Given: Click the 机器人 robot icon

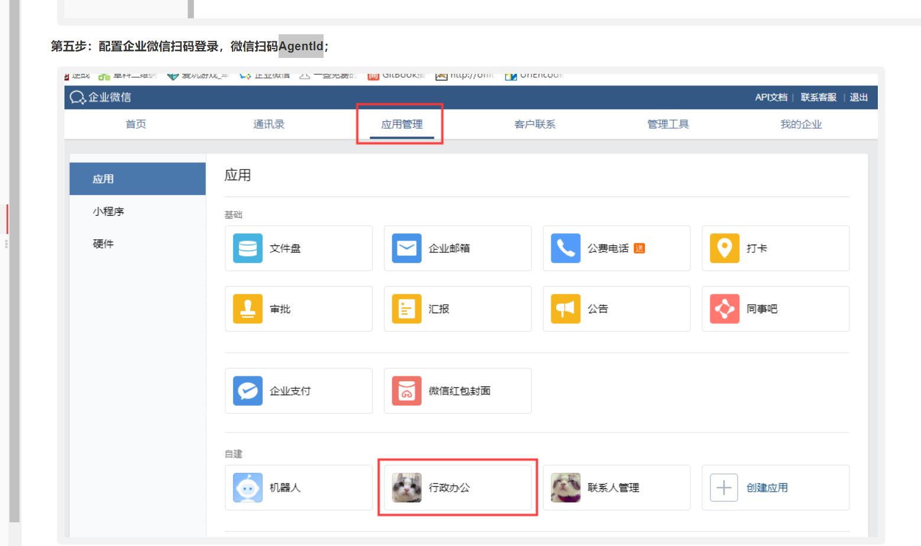Looking at the screenshot, I should click(x=247, y=487).
